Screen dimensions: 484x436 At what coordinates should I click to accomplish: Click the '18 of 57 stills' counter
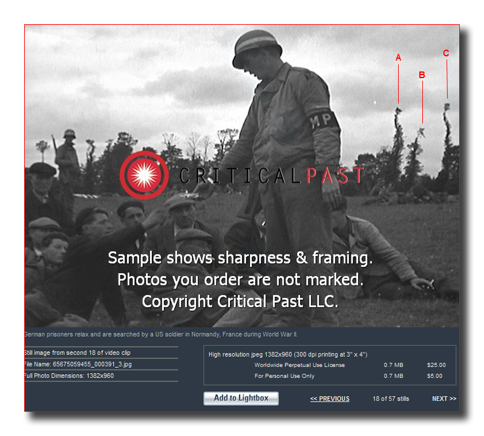coord(390,398)
